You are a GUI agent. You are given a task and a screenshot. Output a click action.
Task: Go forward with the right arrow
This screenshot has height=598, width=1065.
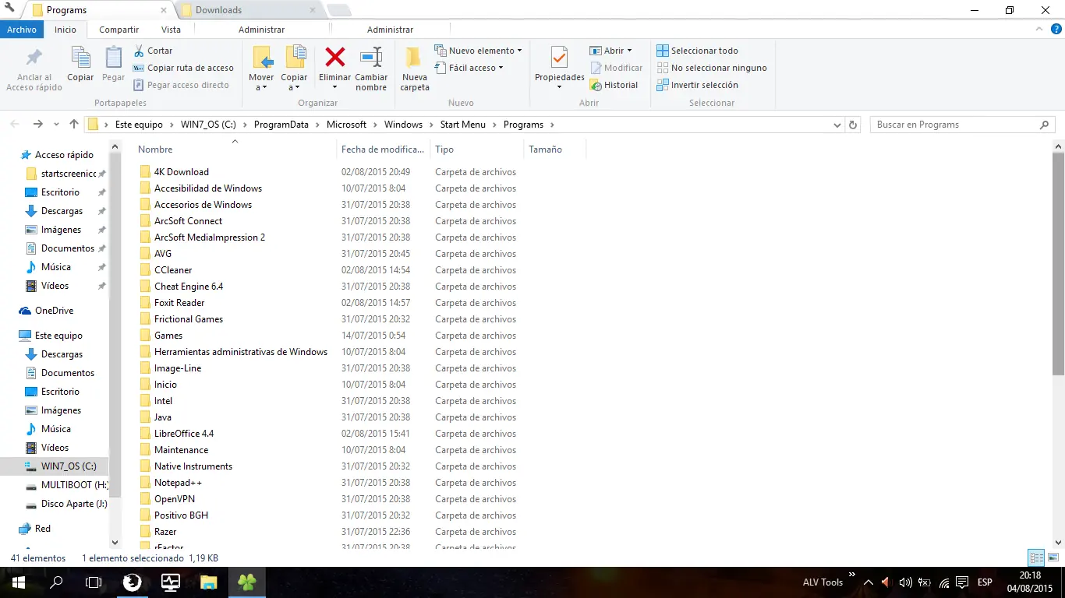point(37,125)
